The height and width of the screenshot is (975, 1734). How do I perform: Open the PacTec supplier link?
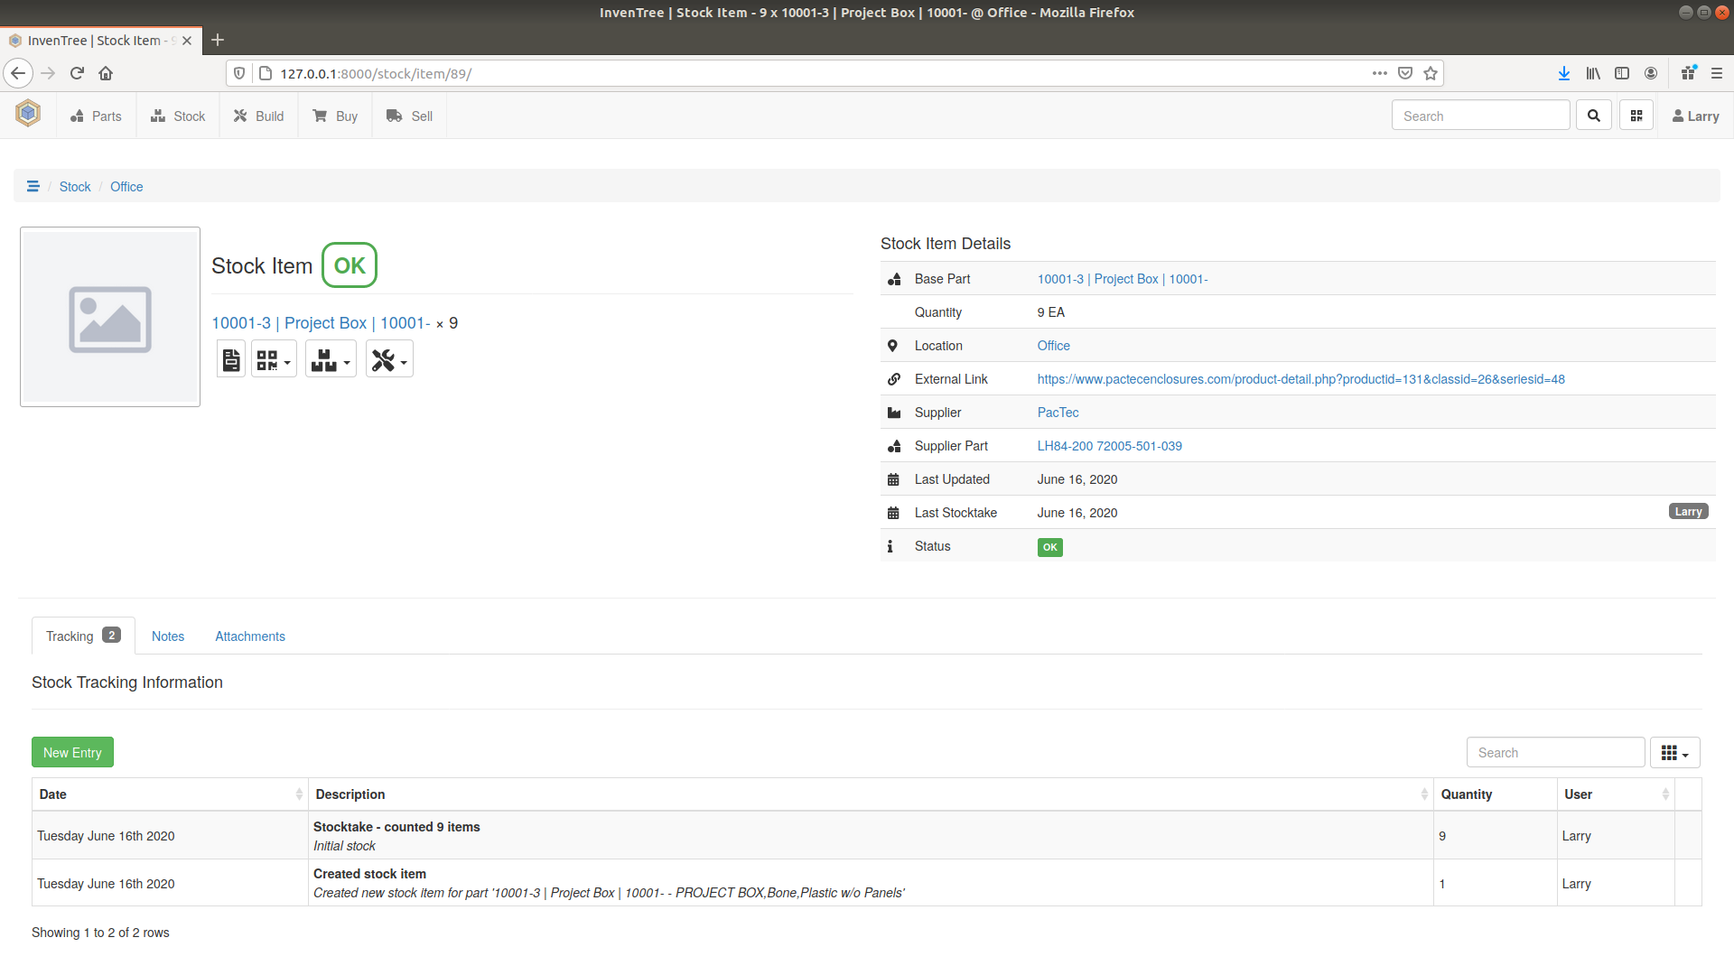(x=1058, y=413)
